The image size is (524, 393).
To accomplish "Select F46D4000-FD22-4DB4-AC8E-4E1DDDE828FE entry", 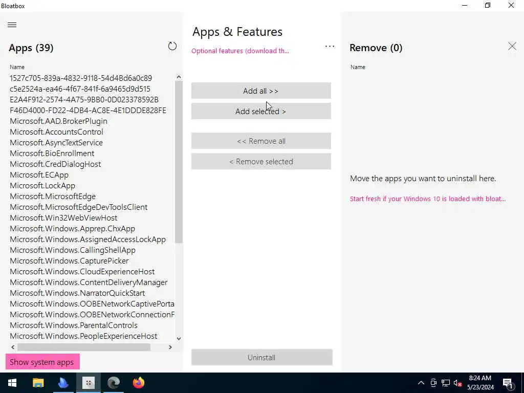I will pyautogui.click(x=88, y=111).
